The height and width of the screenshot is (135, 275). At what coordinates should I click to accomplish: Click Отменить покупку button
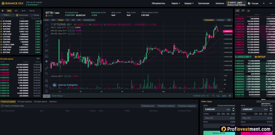tap(166, 106)
